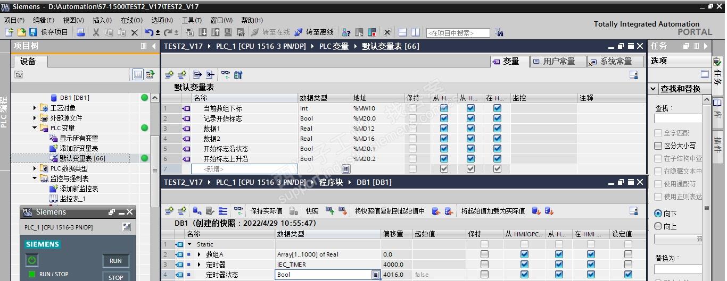The height and width of the screenshot is (281, 727).
Task: Expand 外部源文件 tree node
Action: pos(35,118)
